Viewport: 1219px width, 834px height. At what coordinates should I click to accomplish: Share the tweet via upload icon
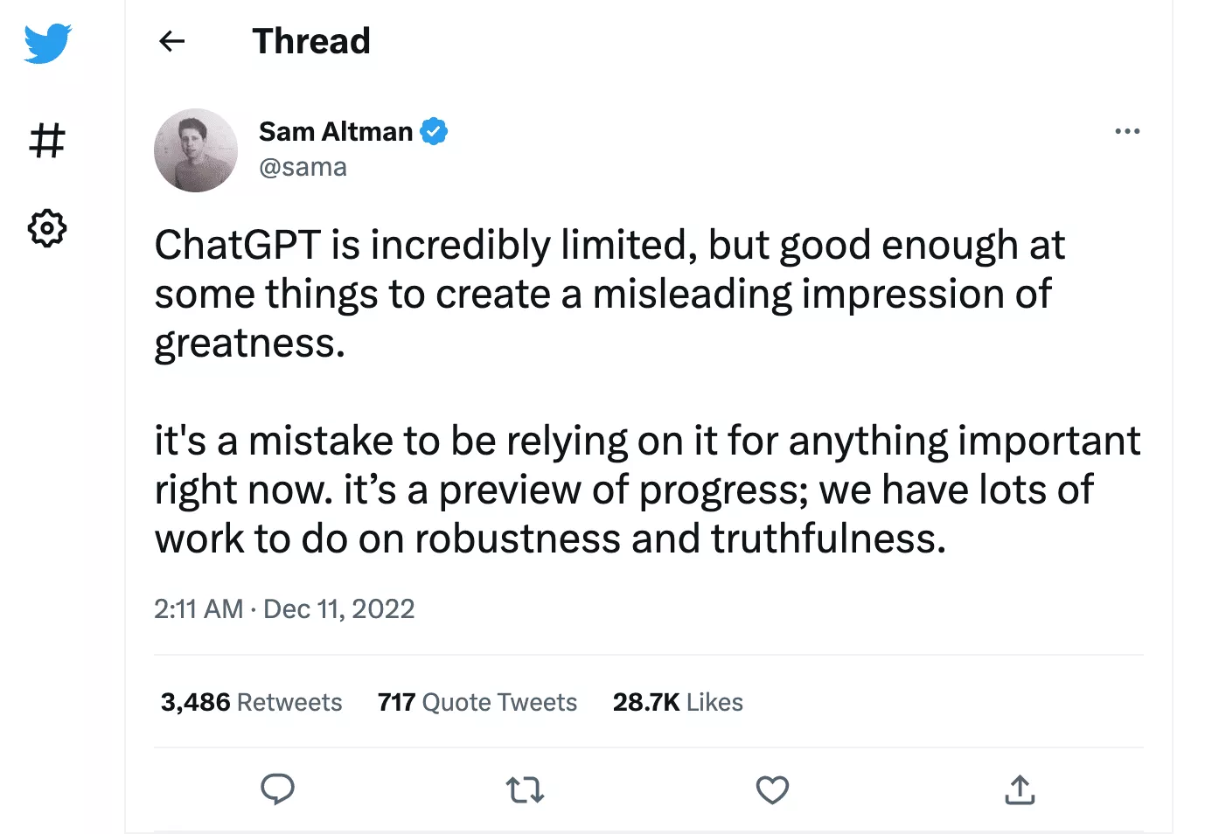1020,789
